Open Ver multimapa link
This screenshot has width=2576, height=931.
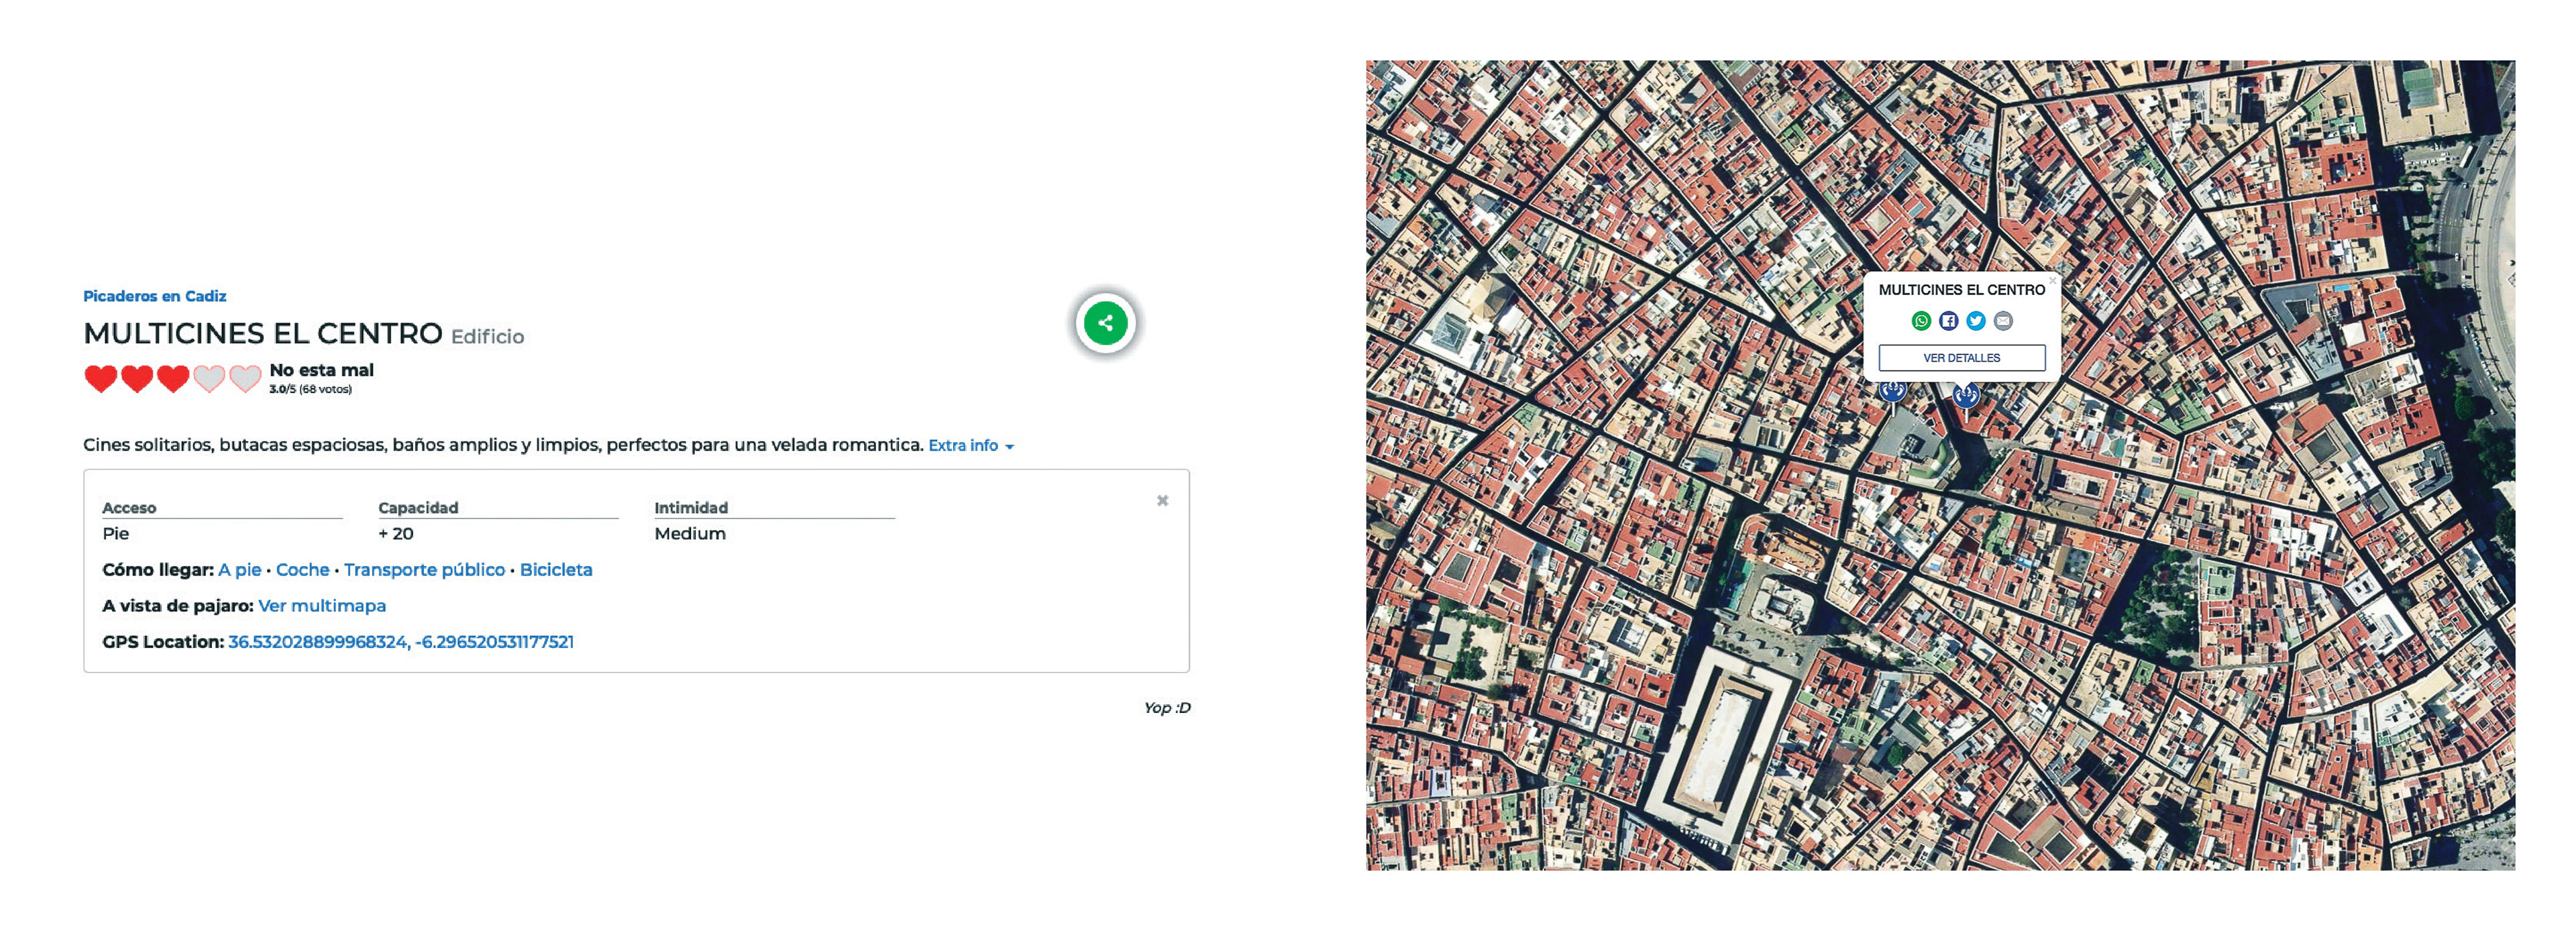(321, 606)
